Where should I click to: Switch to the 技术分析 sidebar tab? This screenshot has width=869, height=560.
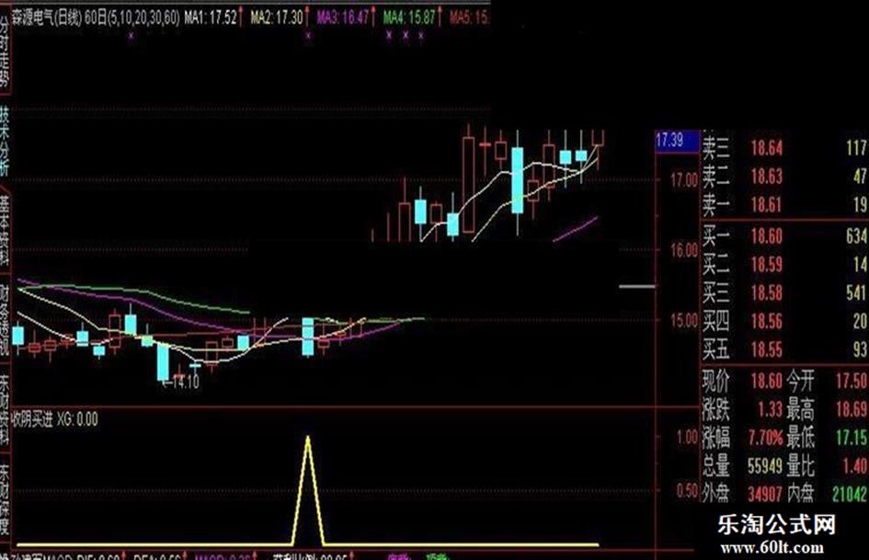tap(5, 143)
